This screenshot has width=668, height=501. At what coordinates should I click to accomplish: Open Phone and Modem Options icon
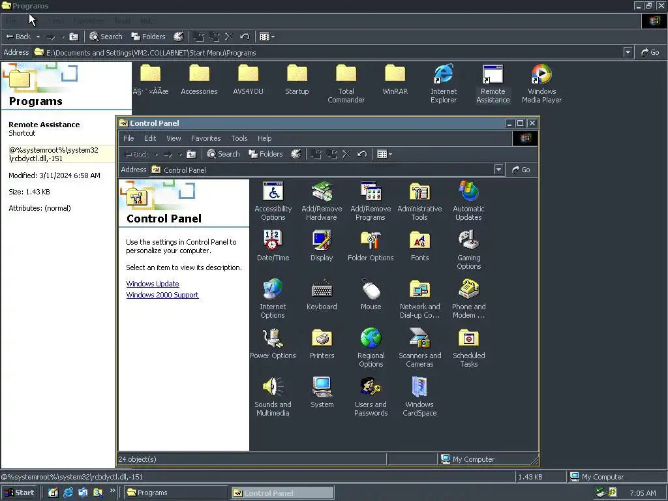tap(468, 299)
